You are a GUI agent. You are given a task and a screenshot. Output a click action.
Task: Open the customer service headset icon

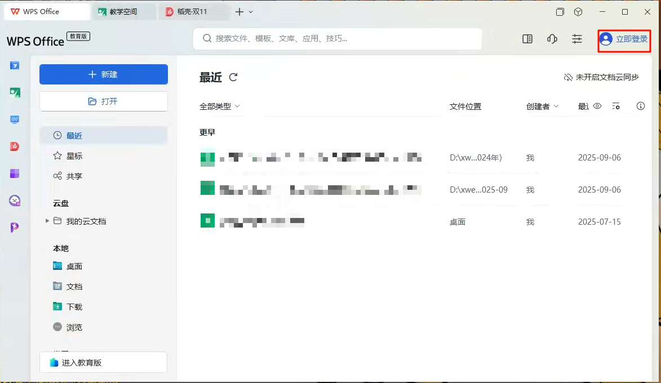pyautogui.click(x=552, y=39)
